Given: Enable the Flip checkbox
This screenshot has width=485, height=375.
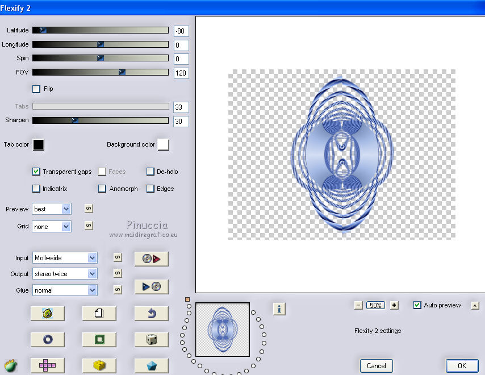Looking at the screenshot, I should 36,89.
